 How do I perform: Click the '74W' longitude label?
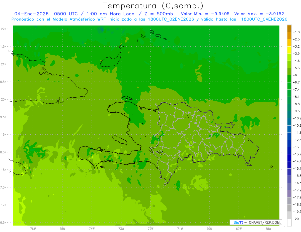pyautogui.click(x=92, y=229)
